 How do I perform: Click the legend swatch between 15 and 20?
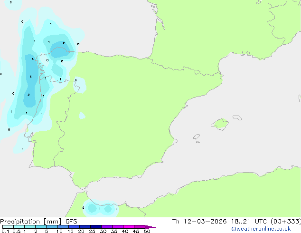(74, 227)
